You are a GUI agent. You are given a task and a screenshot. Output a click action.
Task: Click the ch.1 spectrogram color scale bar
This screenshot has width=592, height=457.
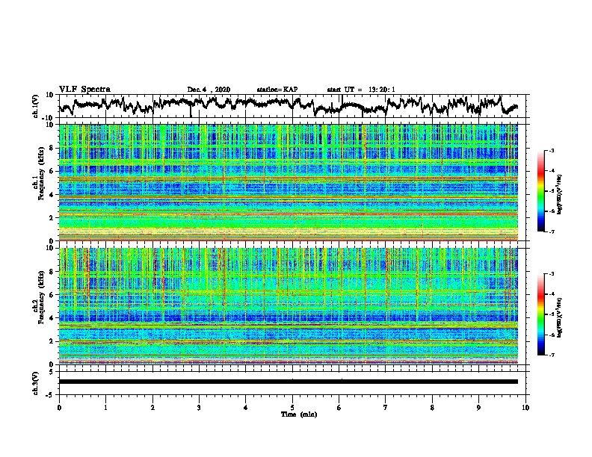tap(540, 191)
